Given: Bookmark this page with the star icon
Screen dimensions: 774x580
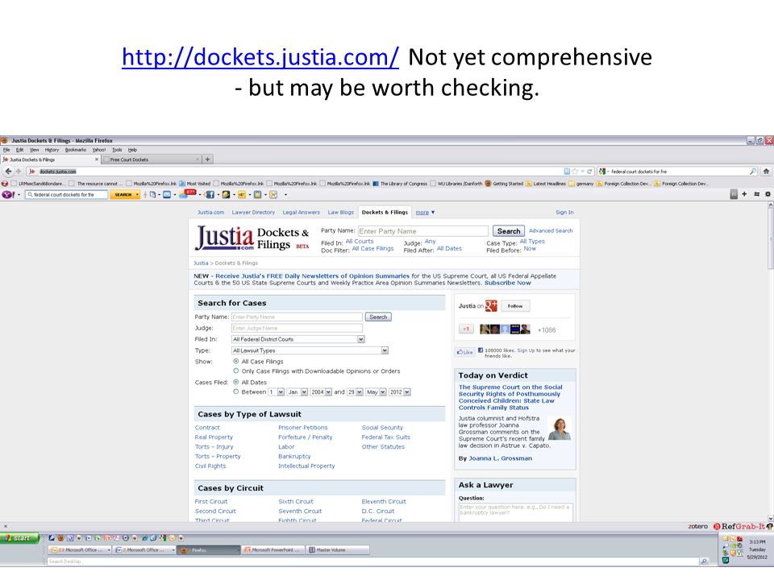Looking at the screenshot, I should click(x=575, y=171).
